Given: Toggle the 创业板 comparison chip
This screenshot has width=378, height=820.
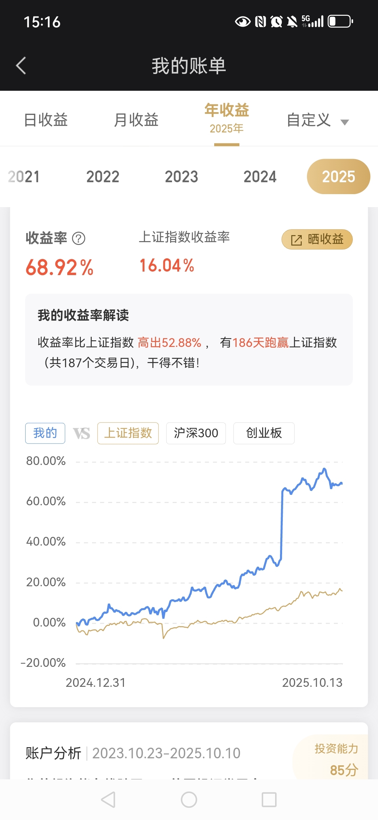Looking at the screenshot, I should 264,433.
